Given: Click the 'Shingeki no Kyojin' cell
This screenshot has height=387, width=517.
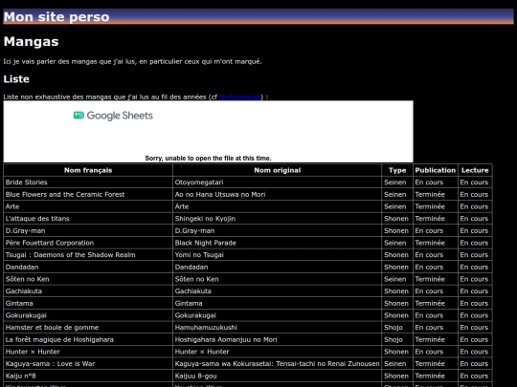Looking at the screenshot, I should [x=277, y=219].
